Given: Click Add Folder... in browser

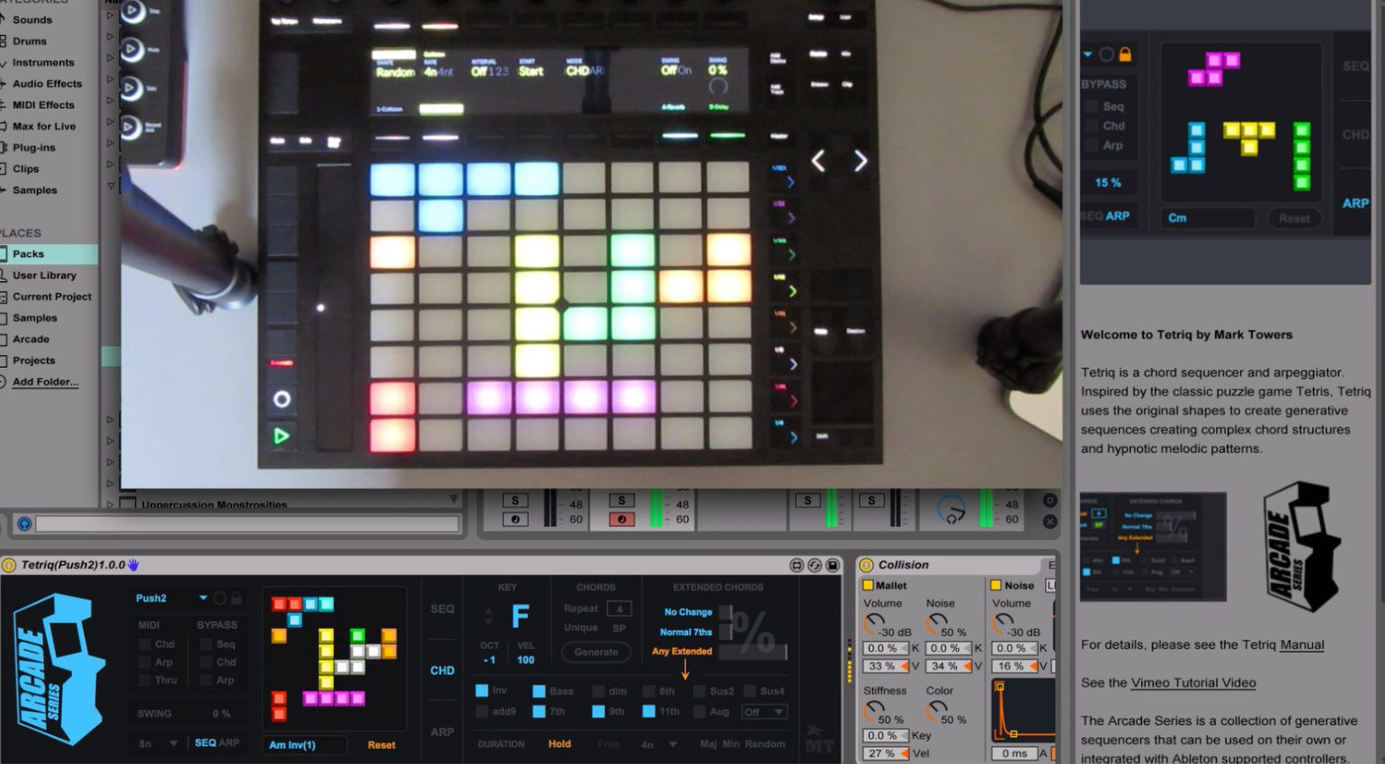Looking at the screenshot, I should (45, 382).
